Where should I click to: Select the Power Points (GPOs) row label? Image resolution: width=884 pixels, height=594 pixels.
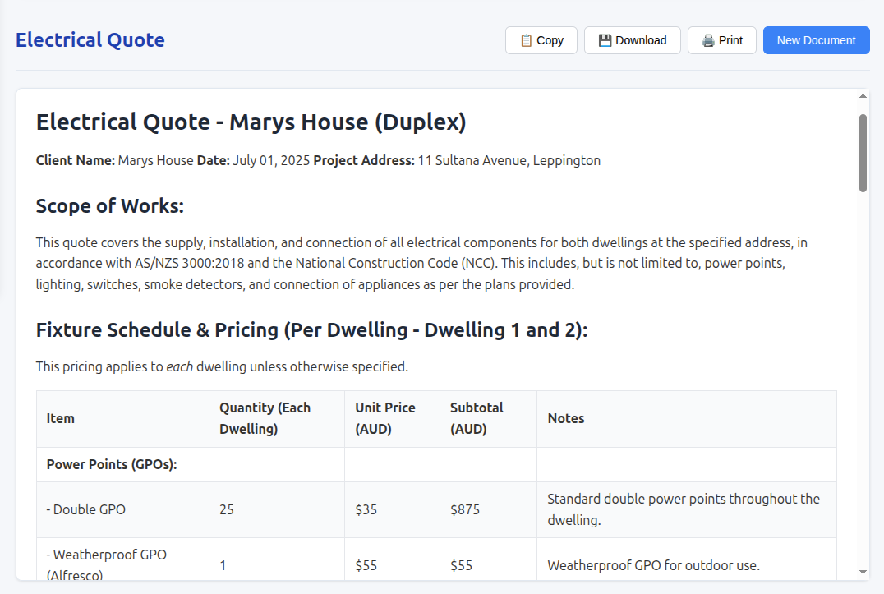112,464
